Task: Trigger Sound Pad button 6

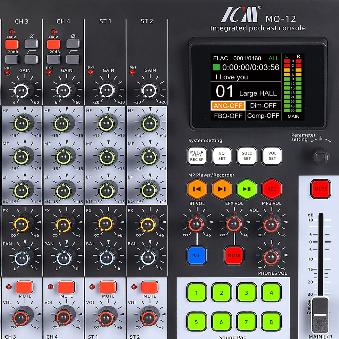Action: [221, 322]
